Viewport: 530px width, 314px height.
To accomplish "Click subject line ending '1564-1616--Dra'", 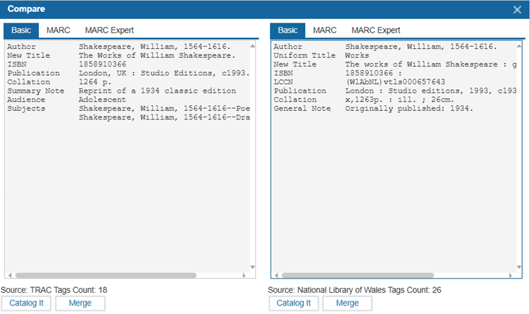I will click(x=164, y=117).
